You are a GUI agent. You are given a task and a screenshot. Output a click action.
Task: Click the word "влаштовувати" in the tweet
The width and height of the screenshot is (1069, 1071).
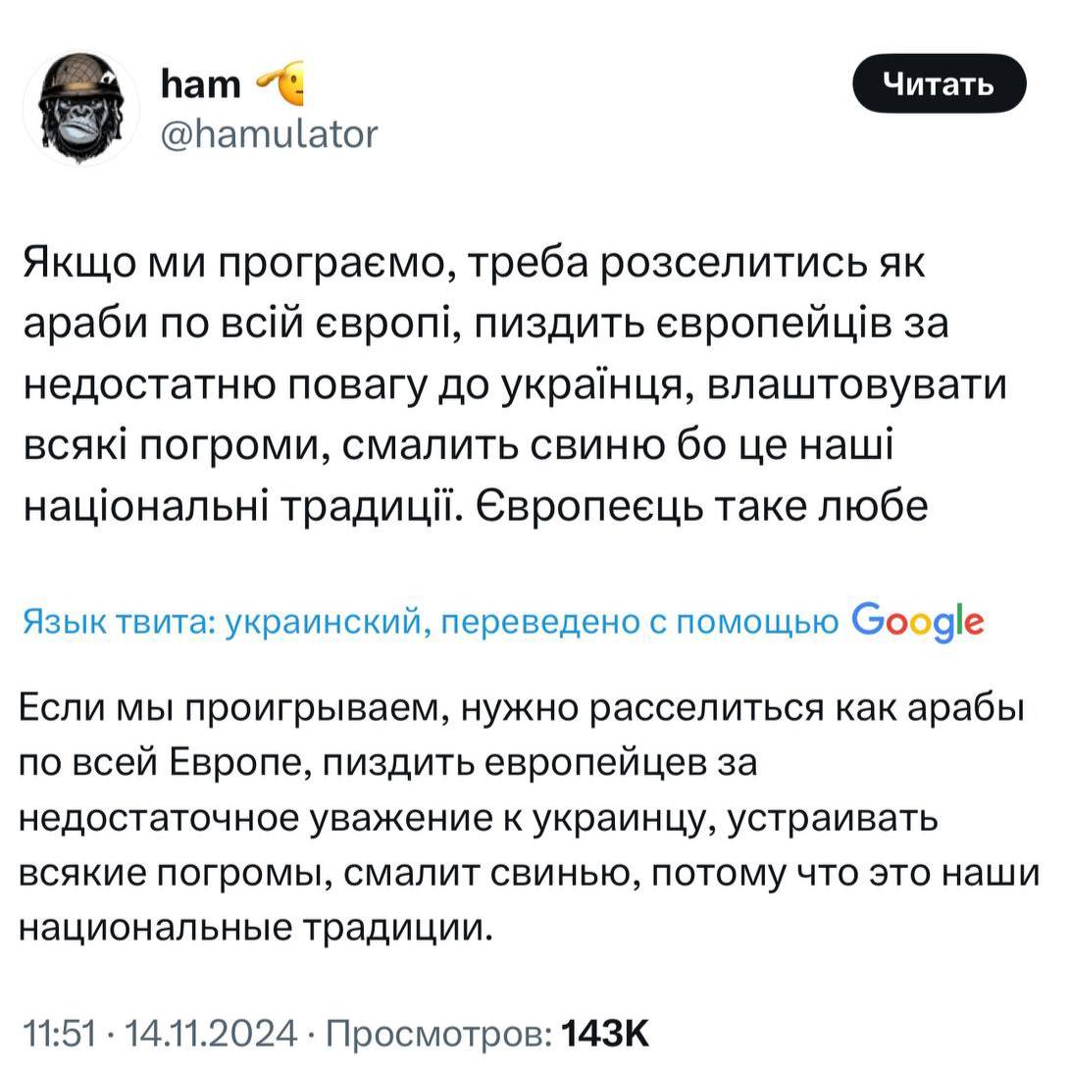pyautogui.click(x=856, y=384)
